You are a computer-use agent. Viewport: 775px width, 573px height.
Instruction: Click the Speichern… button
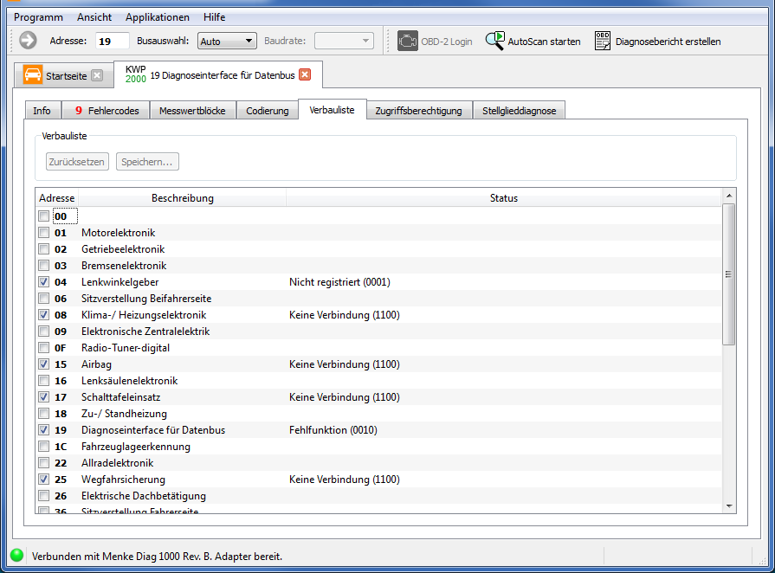click(147, 161)
